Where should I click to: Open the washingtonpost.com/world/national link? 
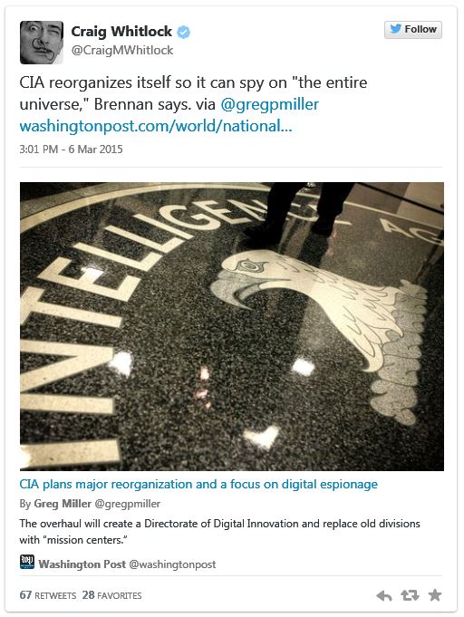click(x=156, y=126)
